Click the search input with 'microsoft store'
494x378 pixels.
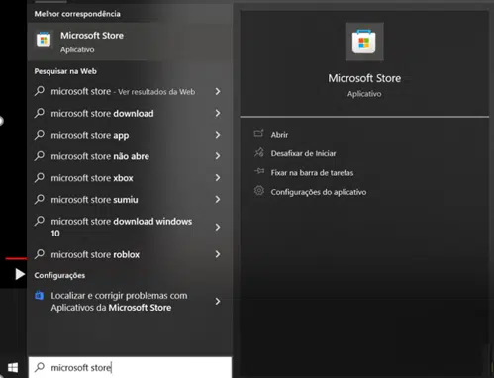click(130, 367)
